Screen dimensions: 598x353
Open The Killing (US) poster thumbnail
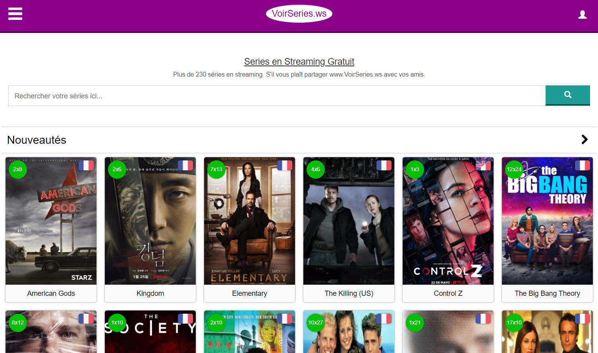tap(349, 221)
